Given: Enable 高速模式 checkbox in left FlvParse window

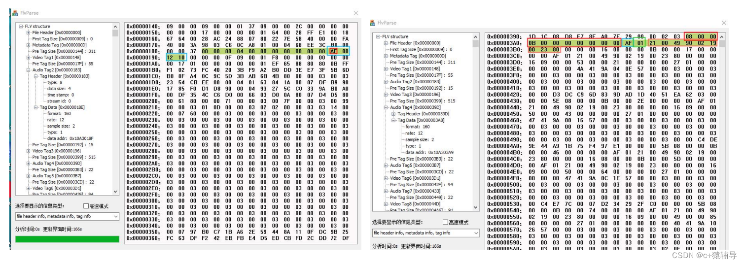Looking at the screenshot, I should click(86, 206).
